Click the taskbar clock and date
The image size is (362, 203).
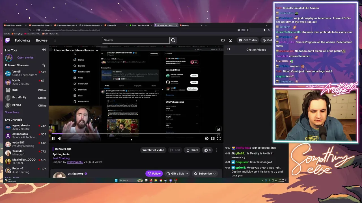pos(282,180)
